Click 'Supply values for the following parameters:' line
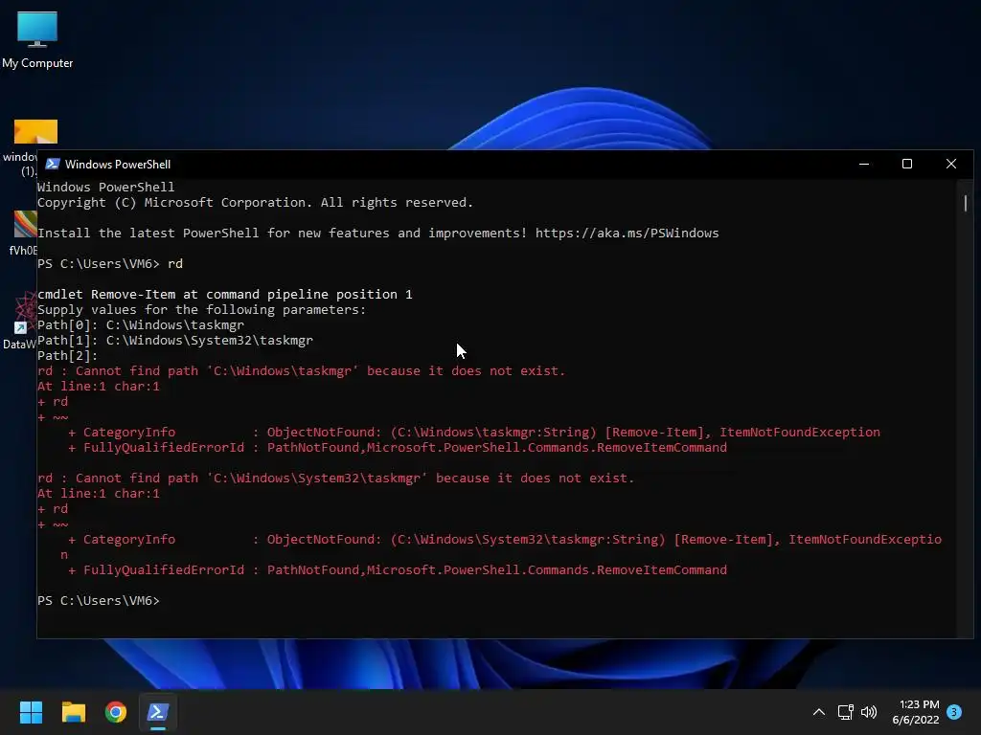Viewport: 981px width, 735px height. pyautogui.click(x=201, y=310)
